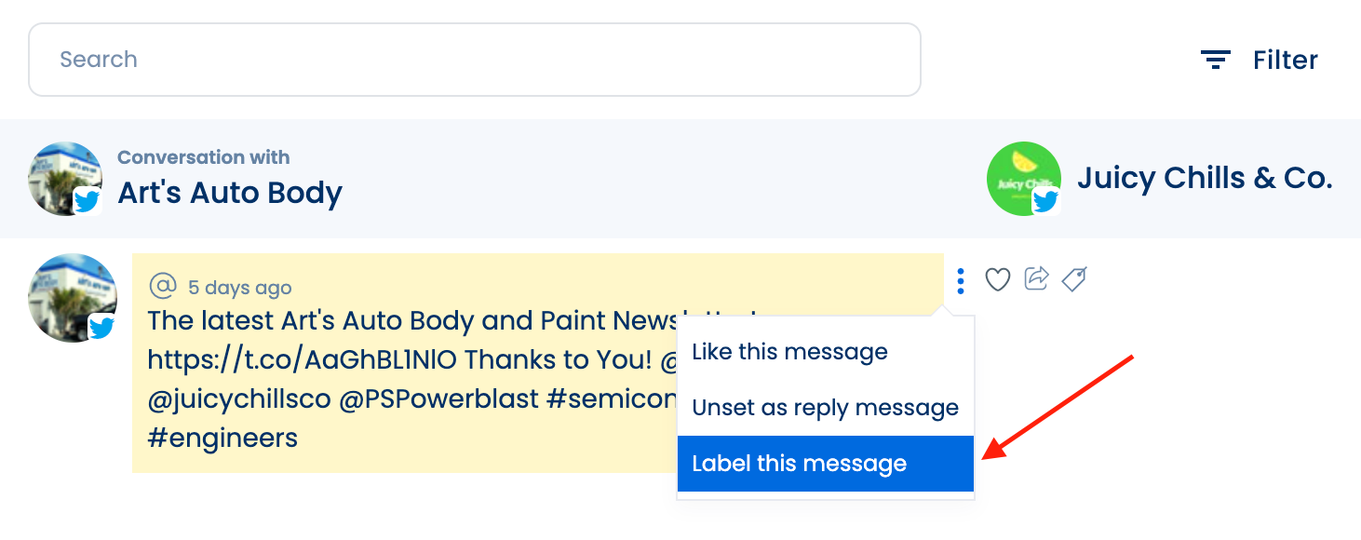Select Label this message option

(x=825, y=464)
